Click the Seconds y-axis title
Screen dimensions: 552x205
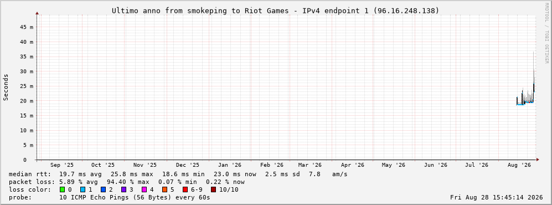click(x=6, y=88)
